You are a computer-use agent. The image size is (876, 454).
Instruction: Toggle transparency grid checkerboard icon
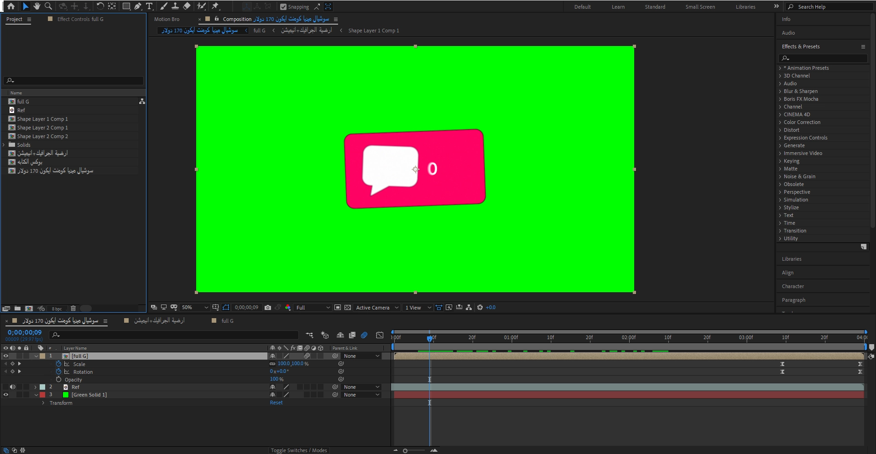pos(348,308)
